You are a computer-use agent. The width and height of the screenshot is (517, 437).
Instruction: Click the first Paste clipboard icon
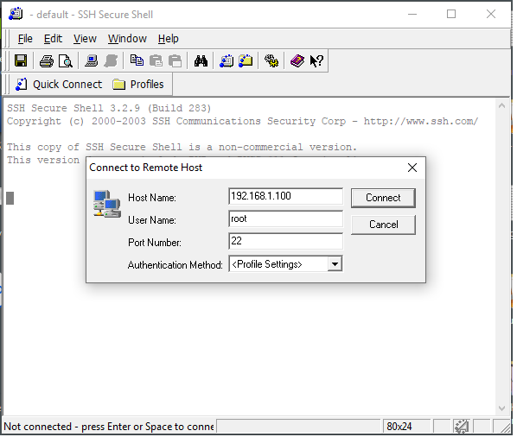coord(156,61)
